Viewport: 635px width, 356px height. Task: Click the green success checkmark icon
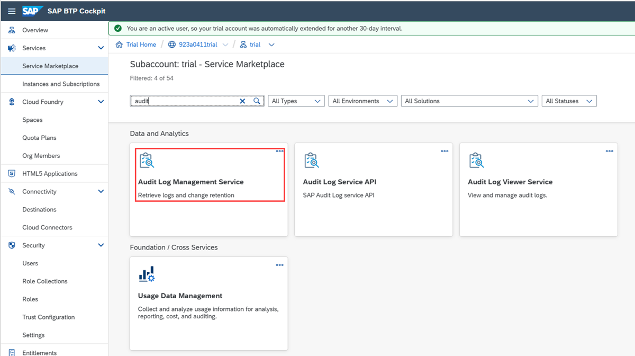point(117,28)
